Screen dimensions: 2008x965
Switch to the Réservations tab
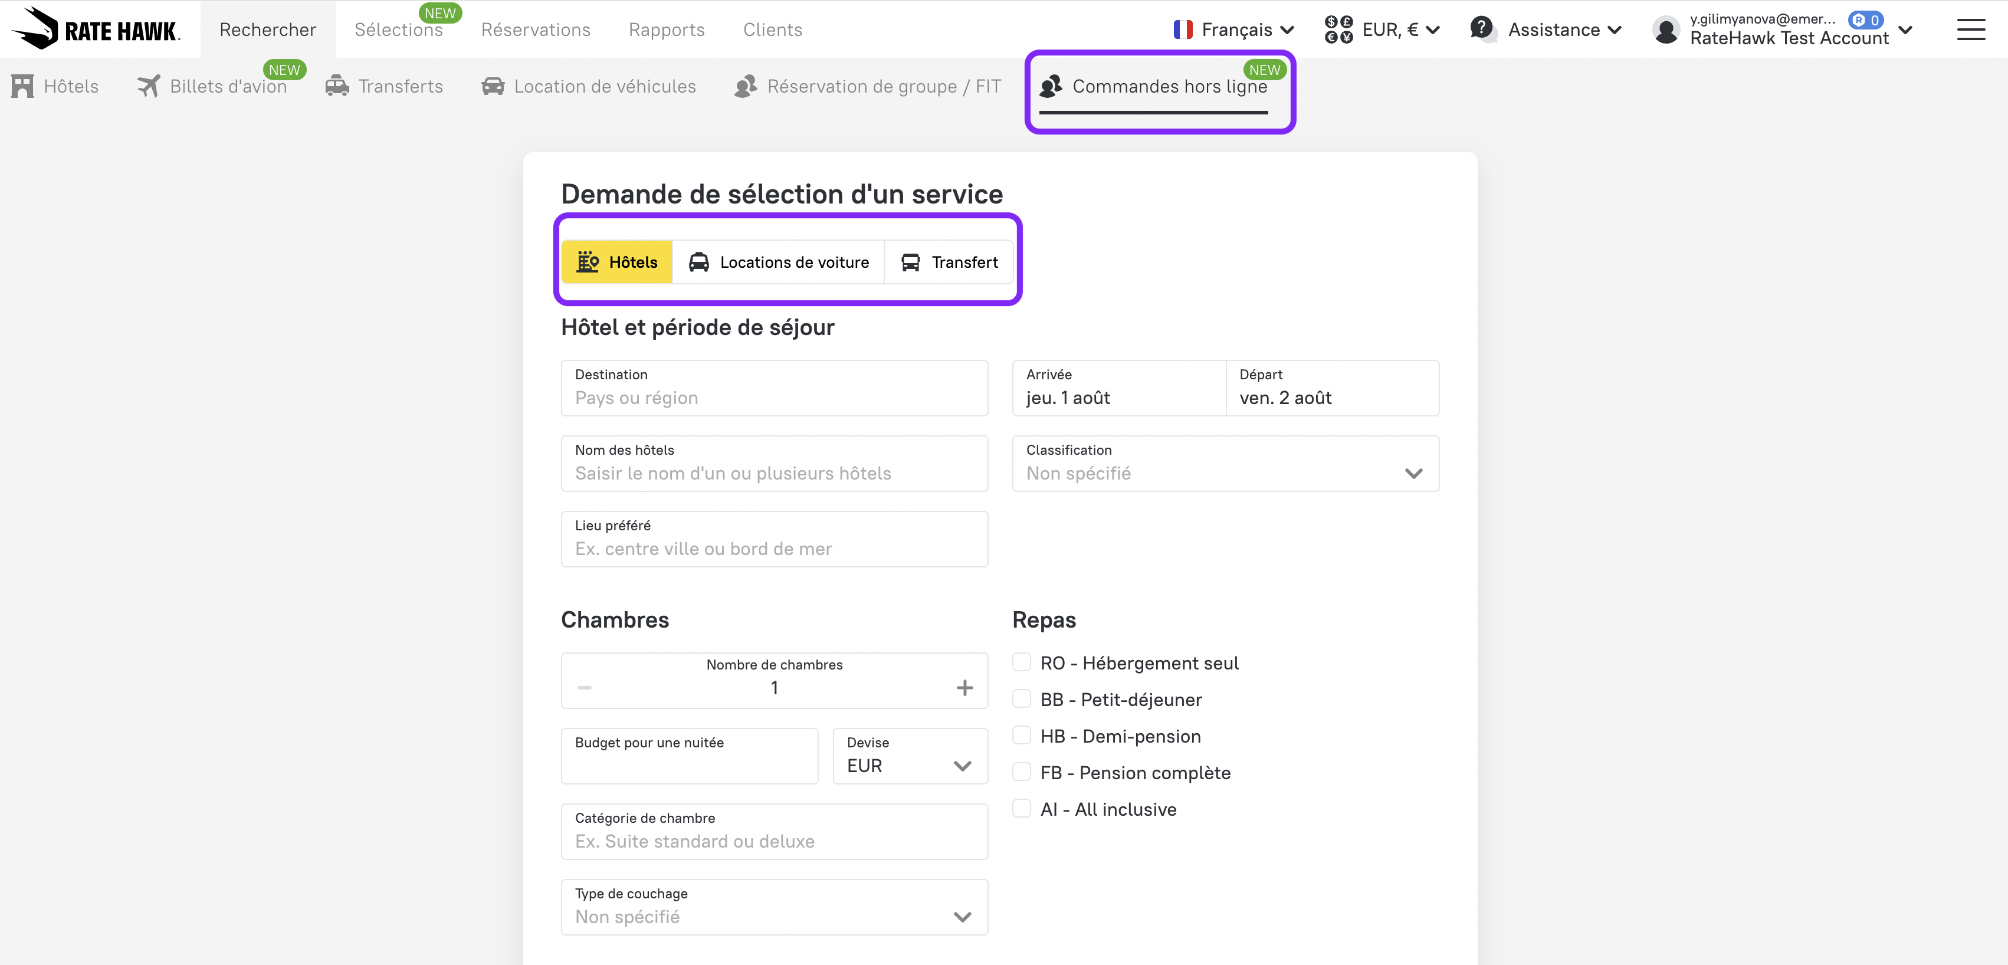click(536, 29)
